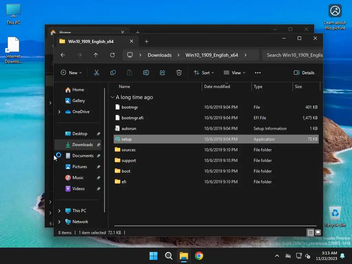
Task: Open the View dropdown menu
Action: click(234, 73)
